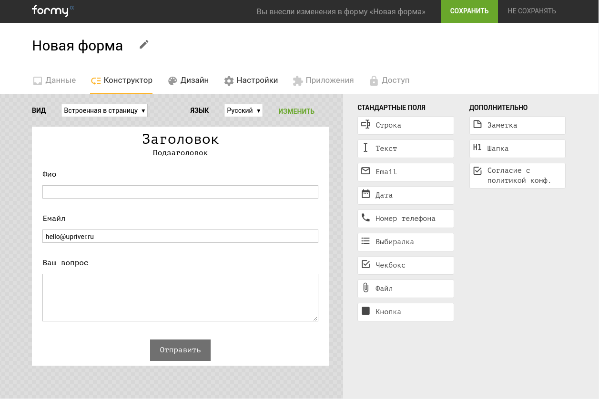Click the Емайл input field
This screenshot has height=399, width=599.
click(x=180, y=236)
